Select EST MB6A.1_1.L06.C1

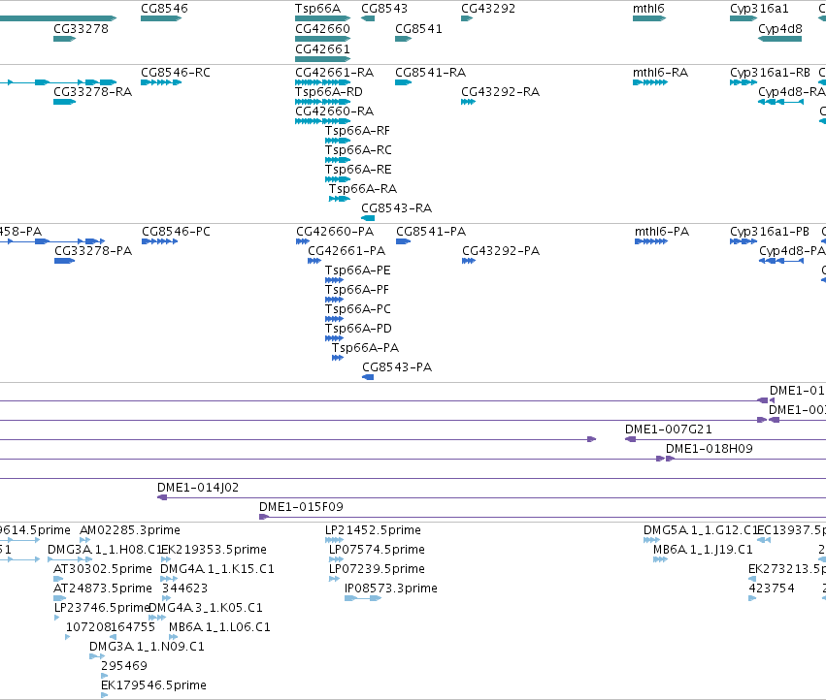[174, 637]
